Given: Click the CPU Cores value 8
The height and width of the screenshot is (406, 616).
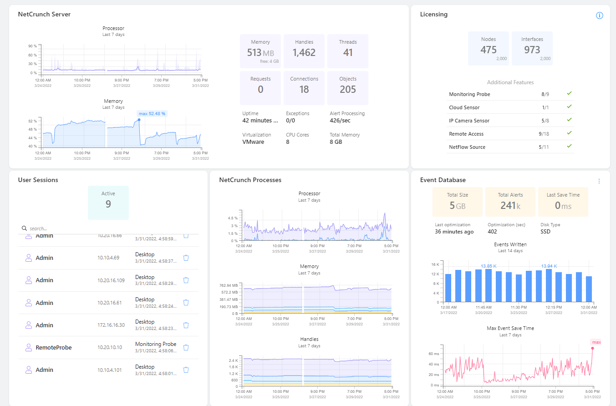Looking at the screenshot, I should (x=288, y=142).
